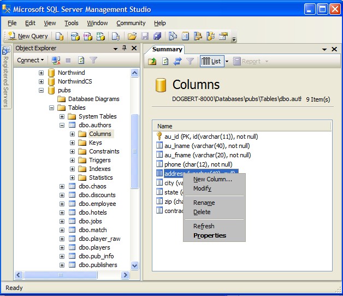Pin the Object Explorer panel
343x296 pixels.
(124, 48)
